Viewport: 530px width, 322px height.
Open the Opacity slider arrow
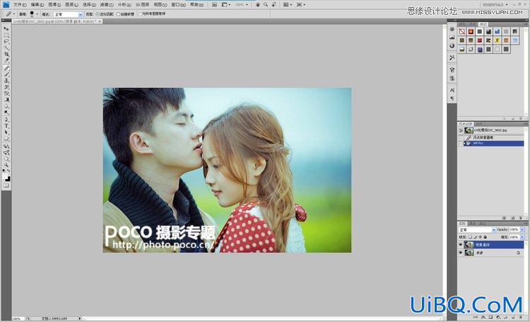click(x=522, y=230)
